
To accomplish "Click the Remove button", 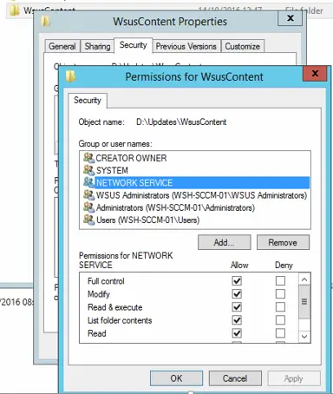I will (x=283, y=242).
